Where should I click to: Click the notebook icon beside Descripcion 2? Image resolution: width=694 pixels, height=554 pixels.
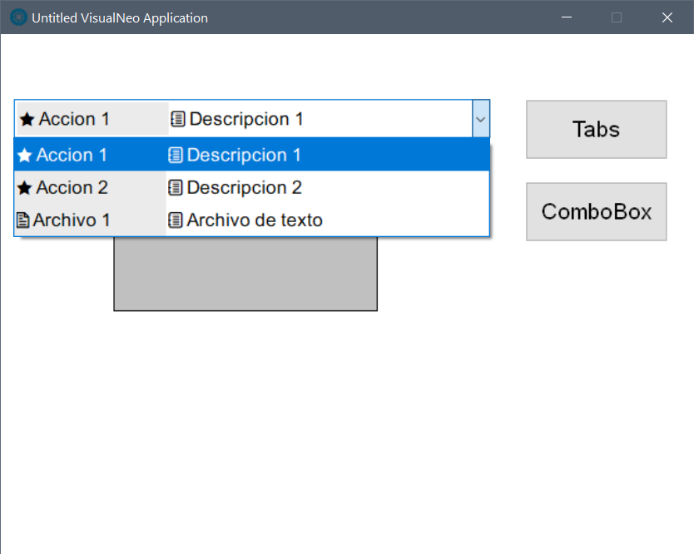(176, 188)
